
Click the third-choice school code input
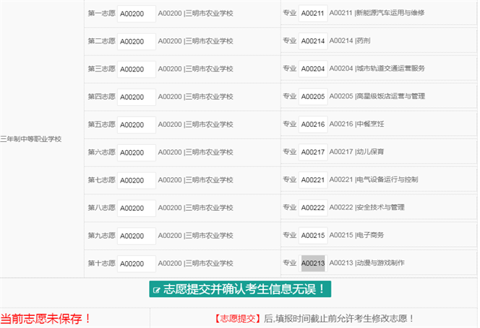click(136, 69)
